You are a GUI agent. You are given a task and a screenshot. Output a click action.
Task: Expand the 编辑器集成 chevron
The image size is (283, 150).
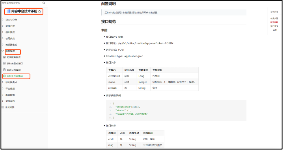[x=2, y=45]
